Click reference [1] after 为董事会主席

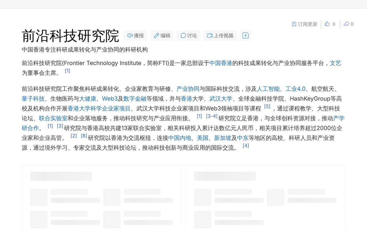click(68, 71)
